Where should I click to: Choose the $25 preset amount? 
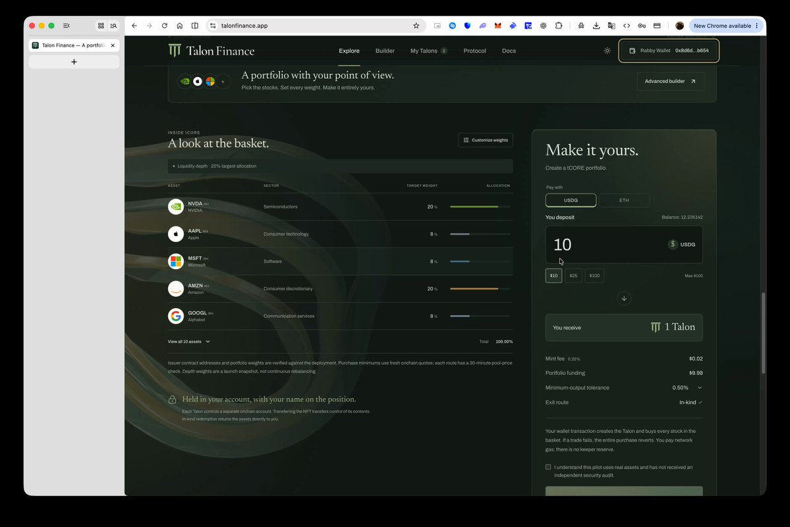[x=573, y=276]
